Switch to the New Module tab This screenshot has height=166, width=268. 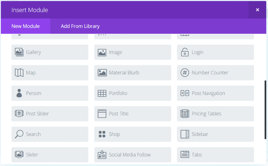(26, 26)
